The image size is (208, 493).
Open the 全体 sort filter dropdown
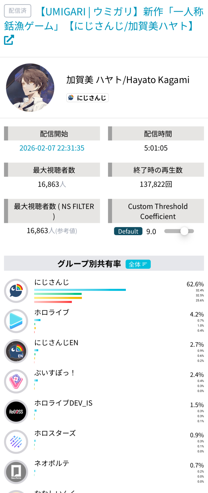(138, 264)
